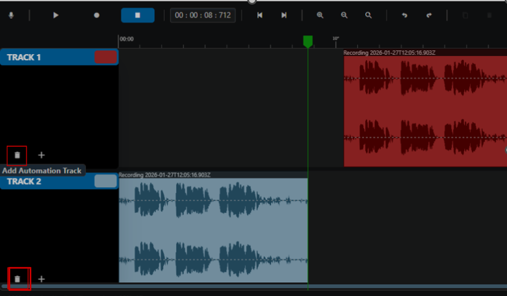Add an automation track to TRACK 2
This screenshot has width=507, height=296.
[x=42, y=279]
